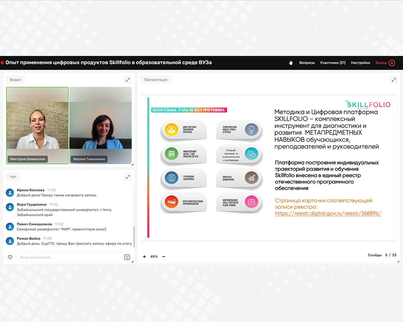403x322 pixels.
Task: Expand the Видео panel to fullscreen
Action: click(128, 80)
